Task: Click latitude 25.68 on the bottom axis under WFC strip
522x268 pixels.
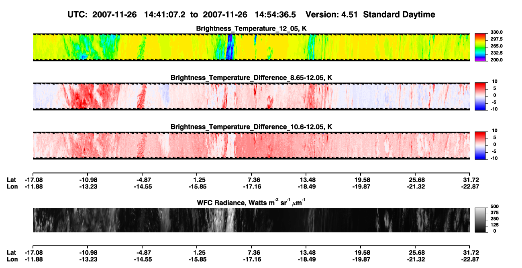Action: tap(416, 253)
